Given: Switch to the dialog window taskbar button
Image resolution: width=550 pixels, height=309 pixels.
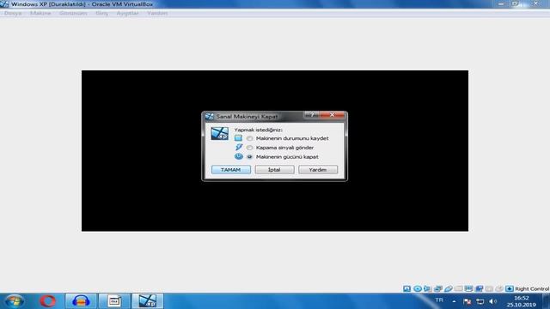Looking at the screenshot, I should [114, 301].
